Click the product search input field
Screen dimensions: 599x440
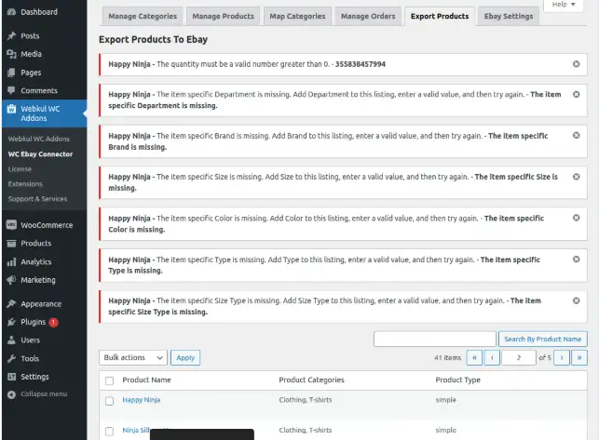[x=434, y=340]
